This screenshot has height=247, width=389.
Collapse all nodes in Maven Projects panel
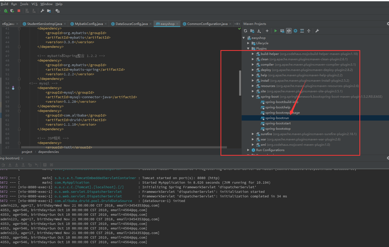coord(309,31)
